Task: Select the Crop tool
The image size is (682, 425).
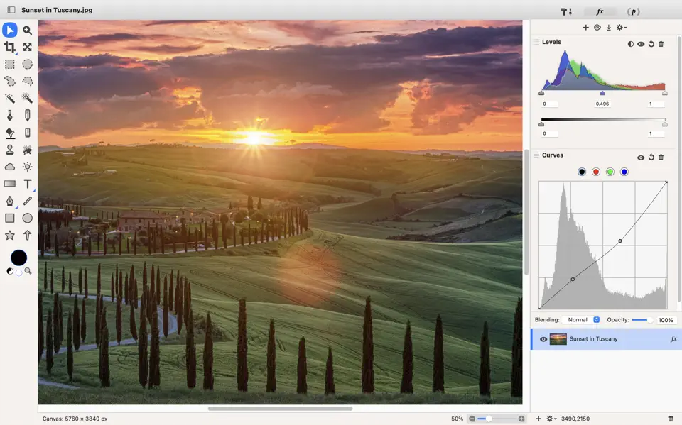Action: pyautogui.click(x=9, y=47)
